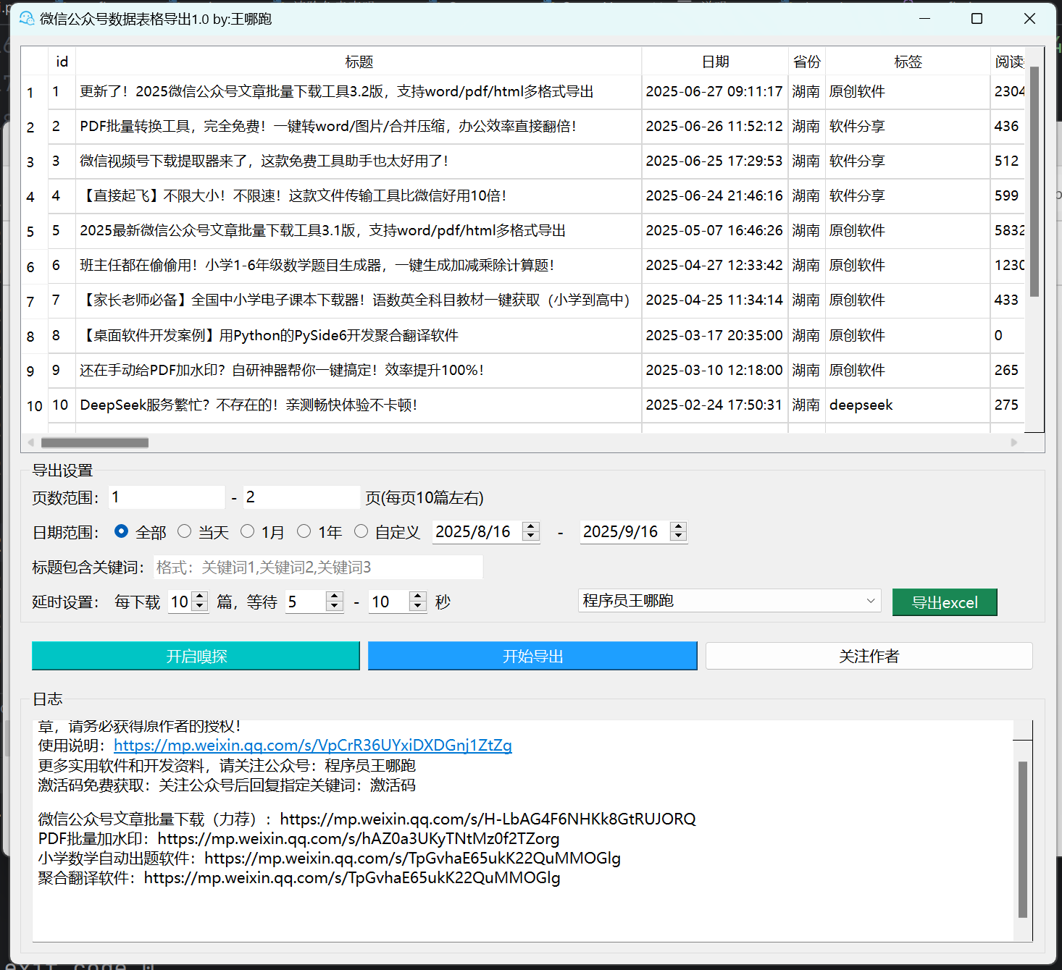Screen dimensions: 1062x970
Task: Click the 小学数学自动出题软件 log line
Action: point(329,859)
